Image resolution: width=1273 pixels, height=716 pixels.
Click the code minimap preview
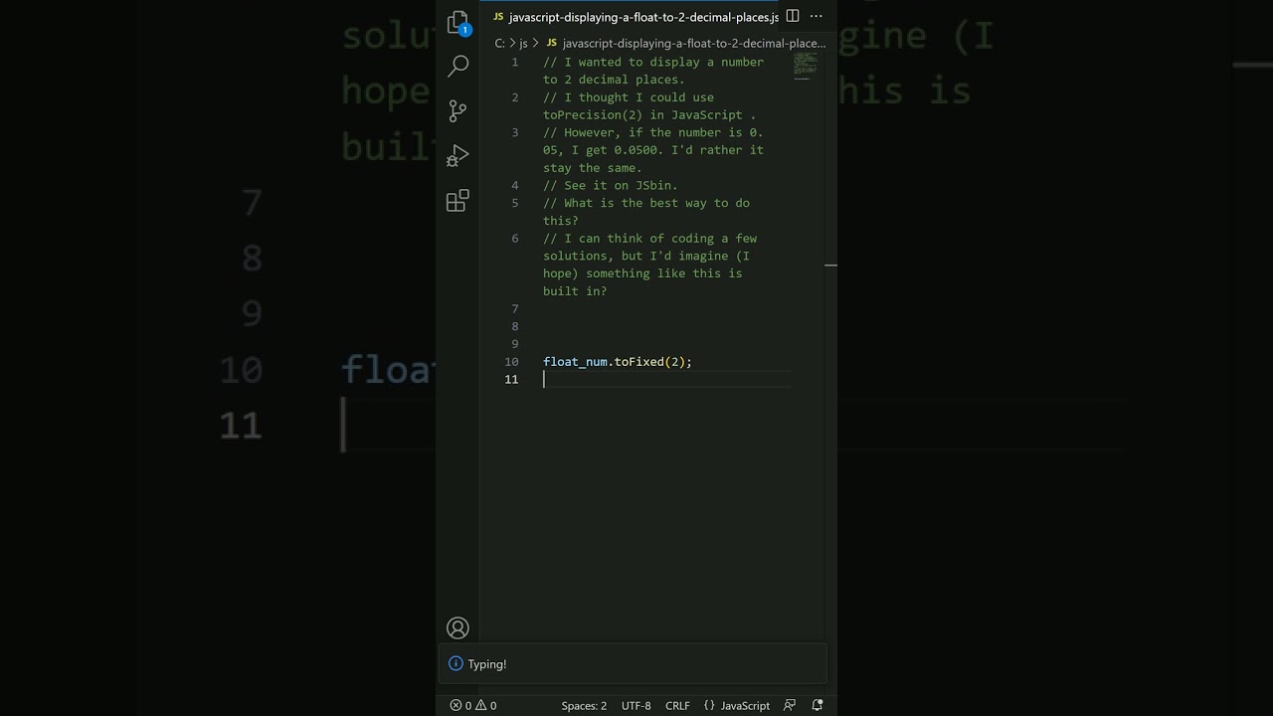tap(806, 68)
